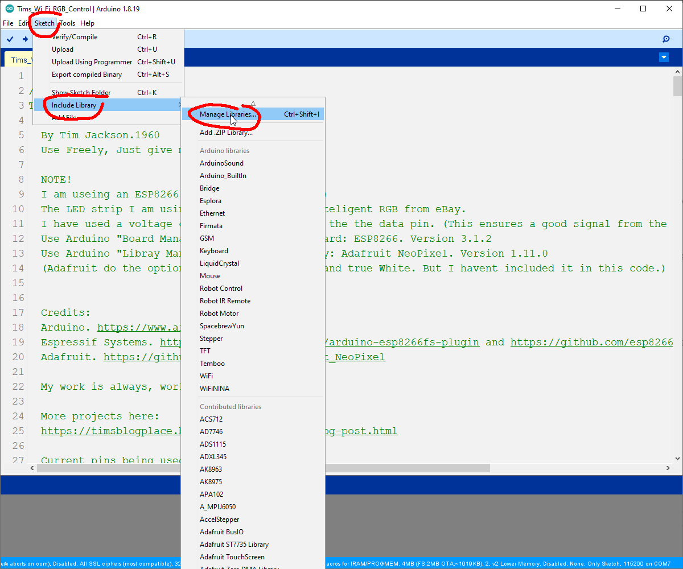Screen dimensions: 683x569
Task: Include the AK8975 library
Action: click(x=253, y=482)
